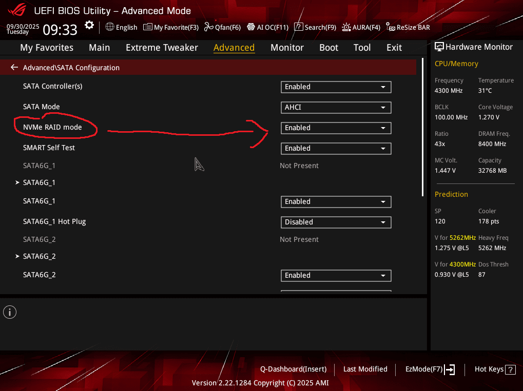Click the settings list scrollbar

coord(422,127)
